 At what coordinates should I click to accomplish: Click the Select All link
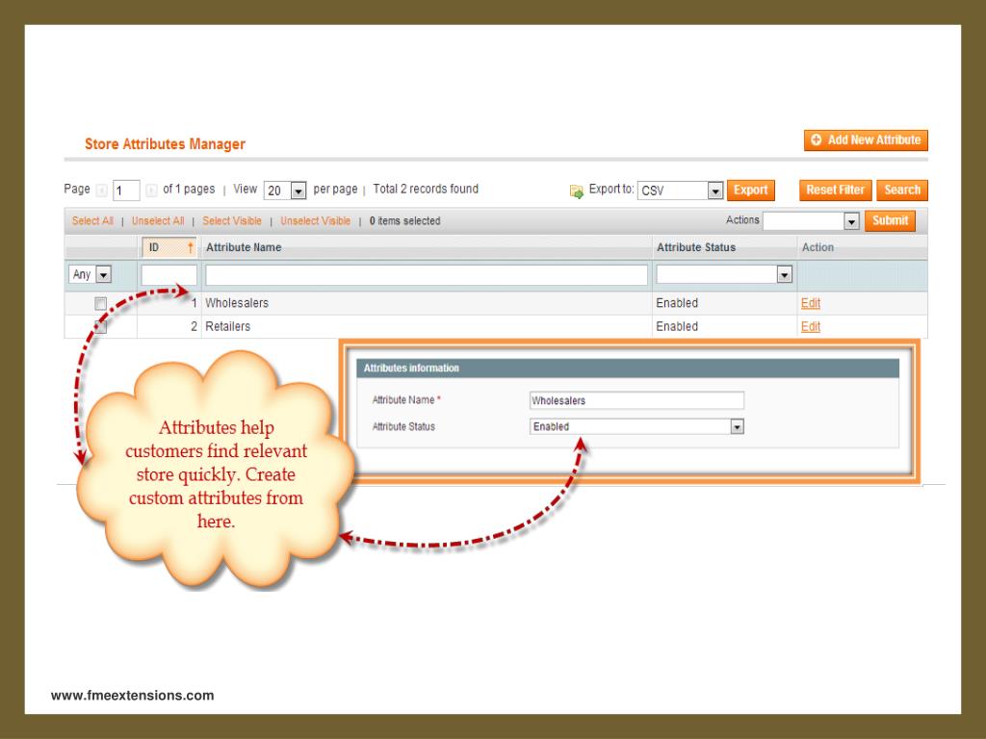click(x=92, y=220)
